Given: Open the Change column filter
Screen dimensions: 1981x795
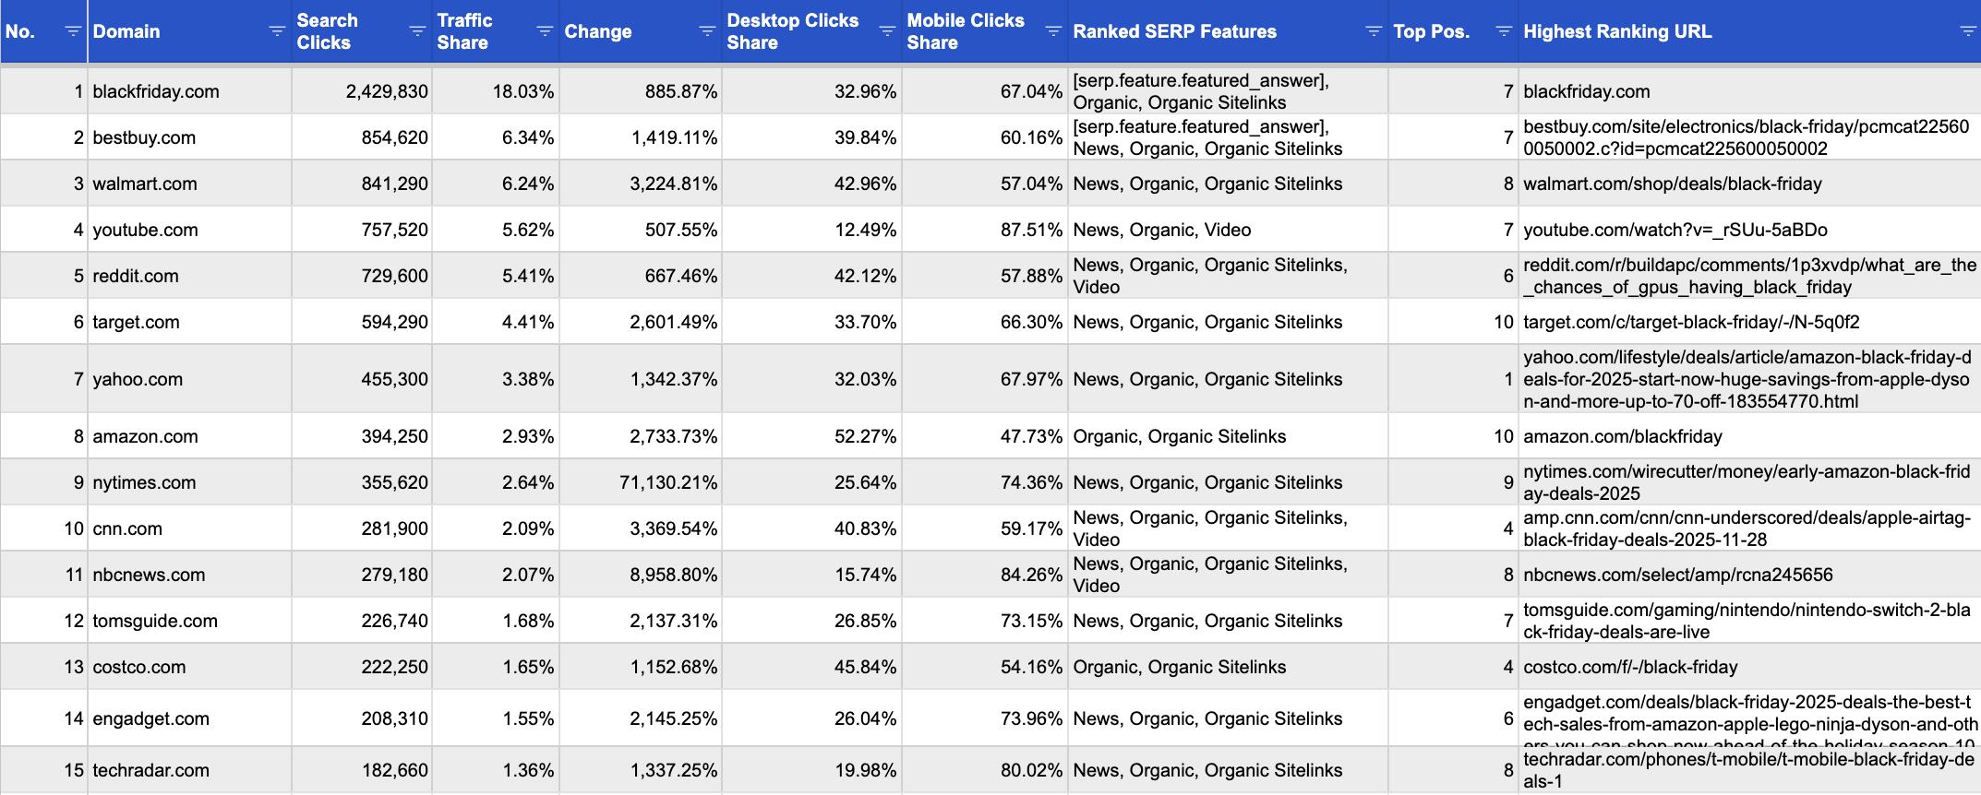Looking at the screenshot, I should pyautogui.click(x=707, y=31).
